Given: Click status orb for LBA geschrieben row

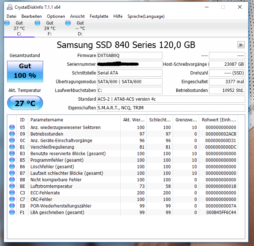Looking at the screenshot, I should pyautogui.click(x=12, y=212).
